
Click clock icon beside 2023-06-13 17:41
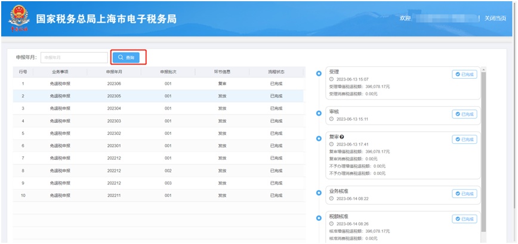point(331,144)
